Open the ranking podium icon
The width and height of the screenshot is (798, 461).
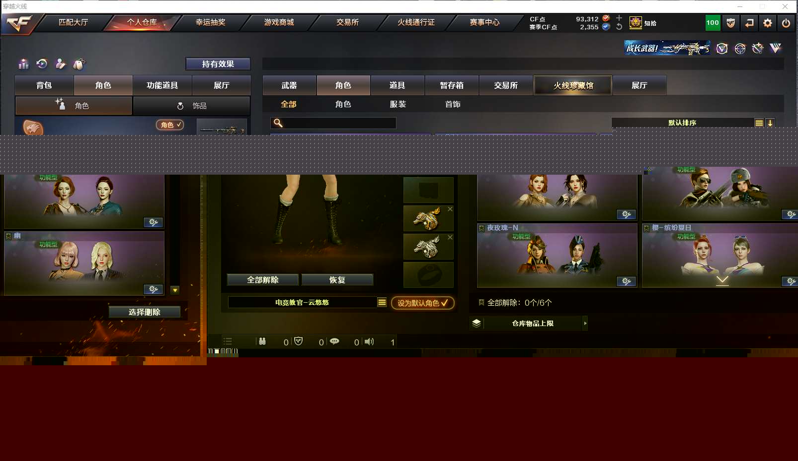pyautogui.click(x=23, y=64)
